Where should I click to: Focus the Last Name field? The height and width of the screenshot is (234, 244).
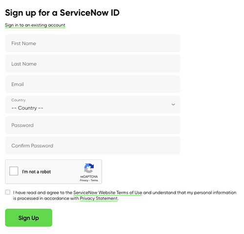pyautogui.click(x=93, y=64)
